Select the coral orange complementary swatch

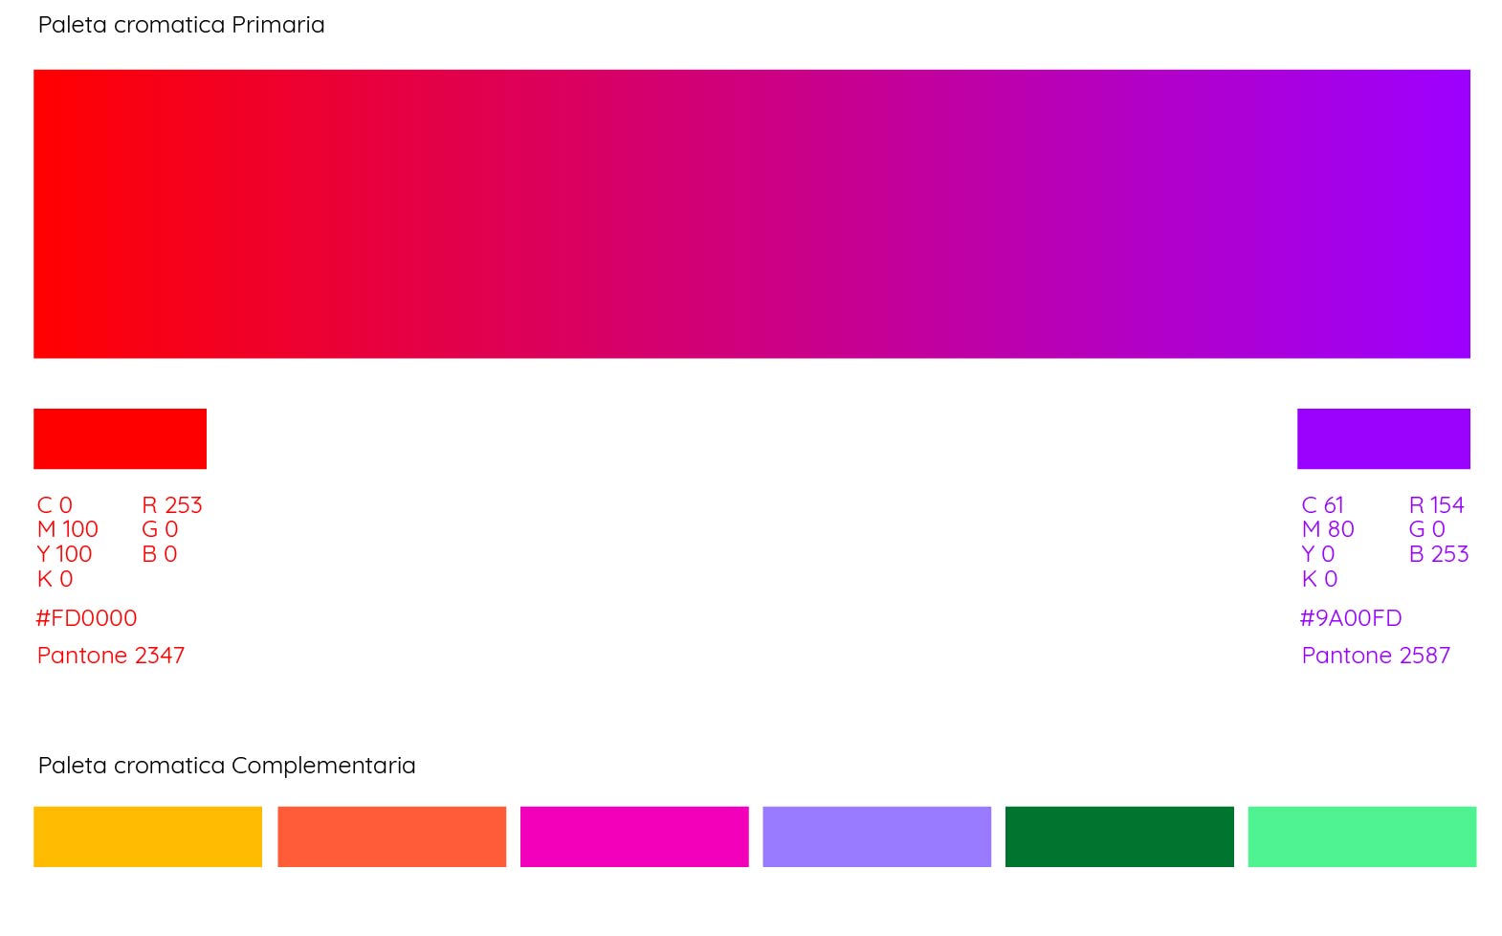pos(391,836)
